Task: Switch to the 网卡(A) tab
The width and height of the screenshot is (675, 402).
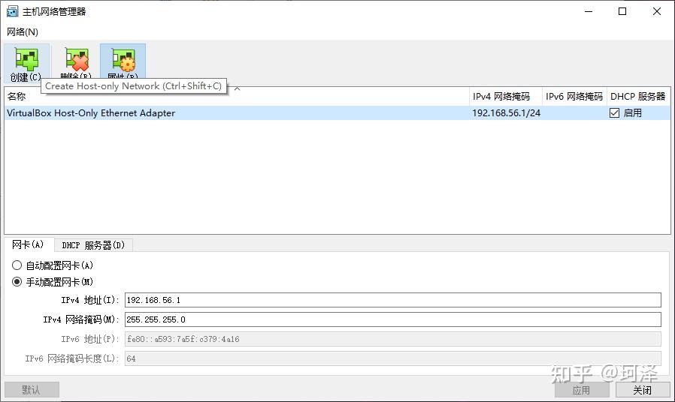Action: coord(28,244)
